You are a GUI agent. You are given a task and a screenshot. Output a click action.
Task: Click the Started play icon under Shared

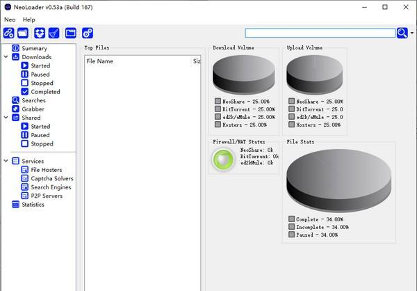25,126
